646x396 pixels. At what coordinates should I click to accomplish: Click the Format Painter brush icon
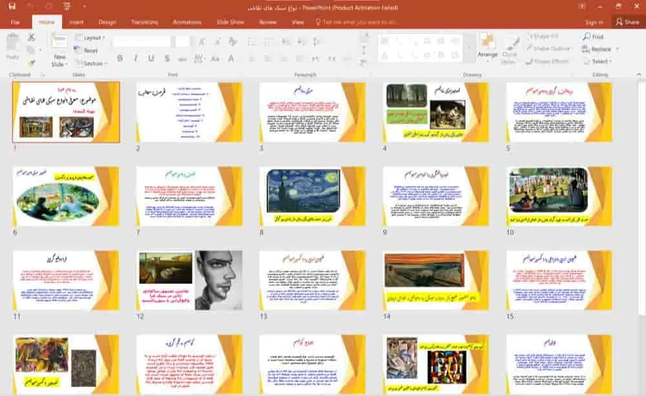(31, 63)
